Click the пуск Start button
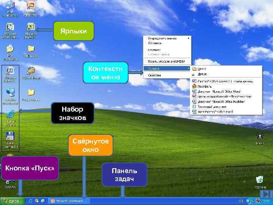273x205 pixels. 12,201
